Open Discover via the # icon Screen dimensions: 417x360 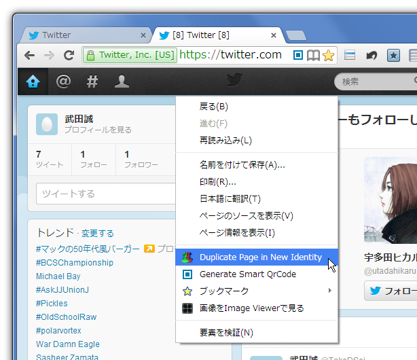pos(92,82)
